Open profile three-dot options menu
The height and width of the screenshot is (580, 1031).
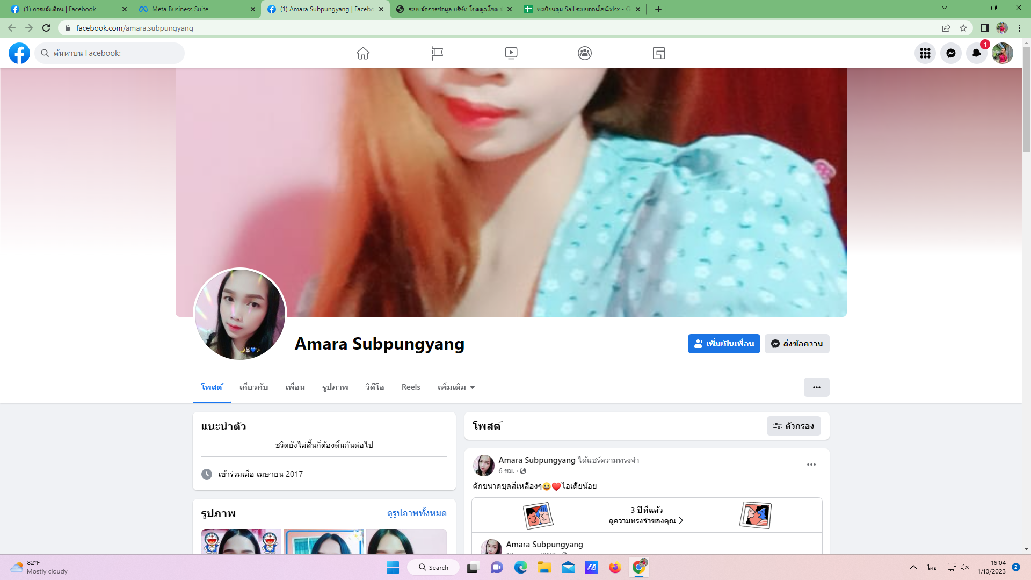(816, 387)
